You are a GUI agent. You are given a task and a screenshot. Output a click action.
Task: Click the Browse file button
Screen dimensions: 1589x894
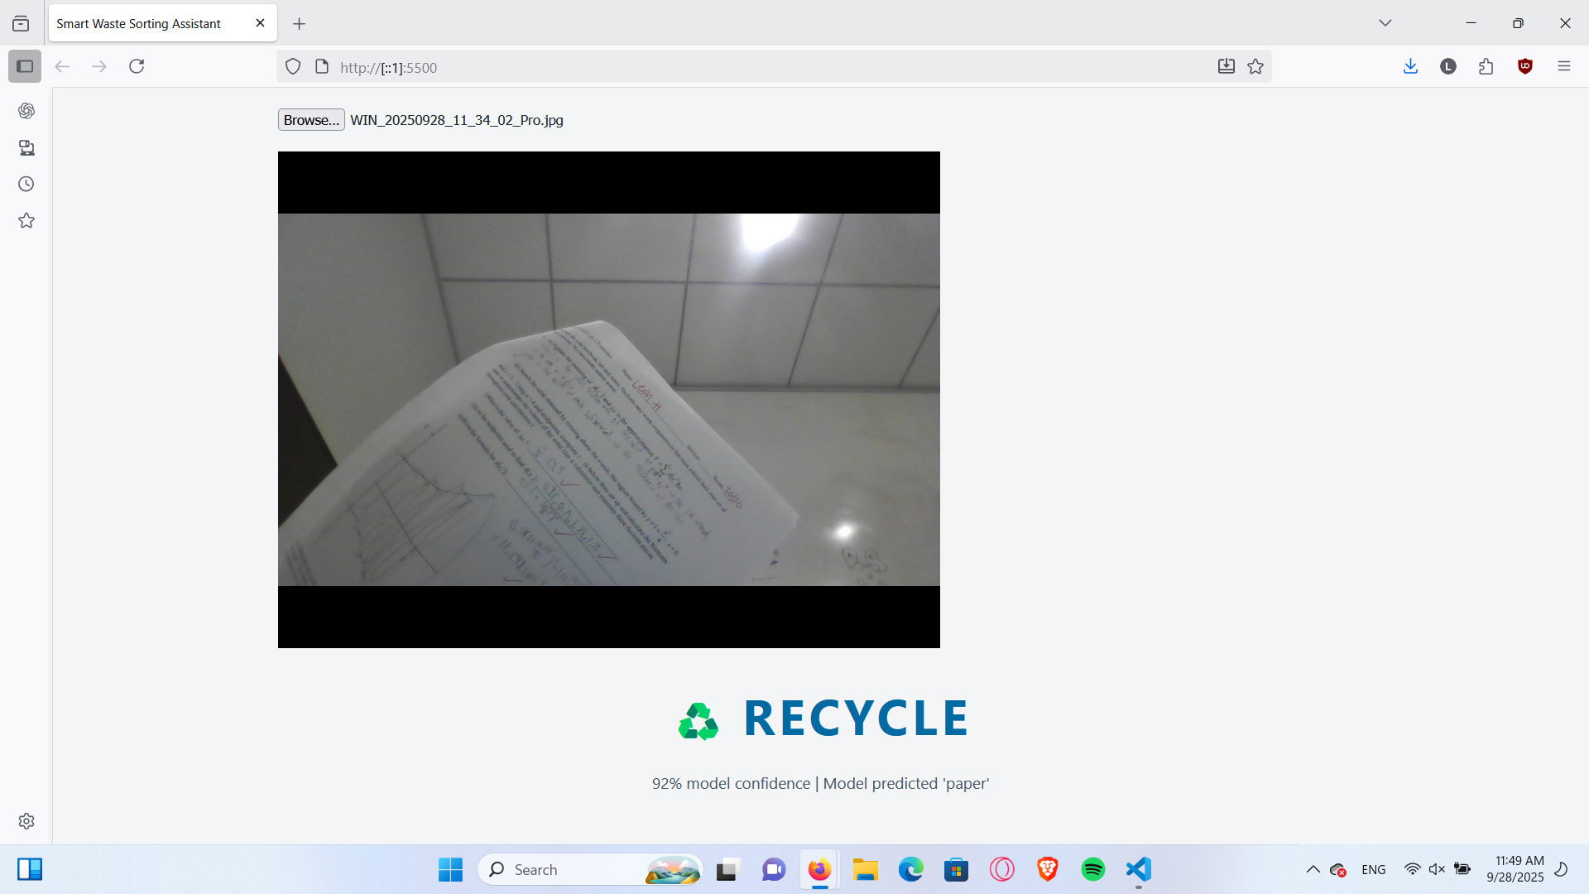310,120
